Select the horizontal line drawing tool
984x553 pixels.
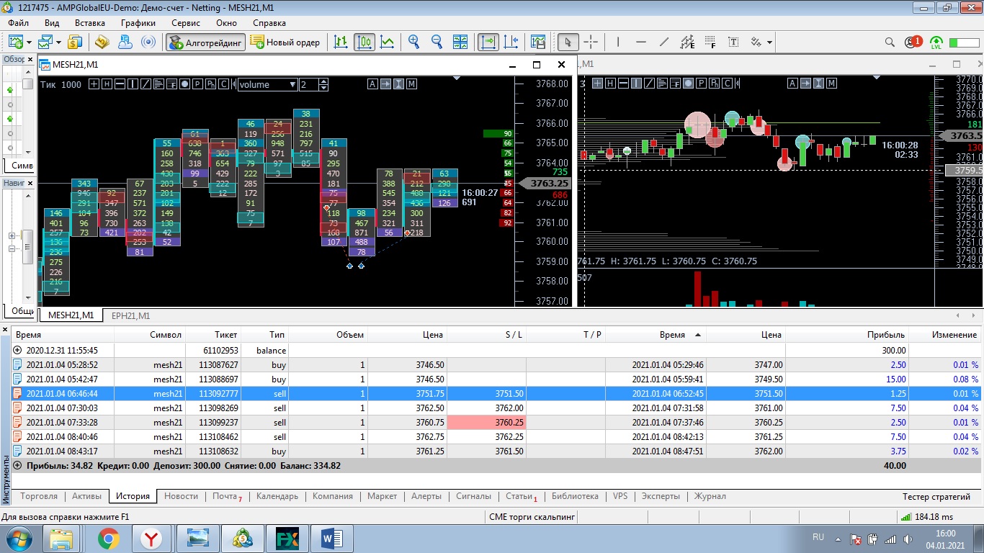[640, 42]
